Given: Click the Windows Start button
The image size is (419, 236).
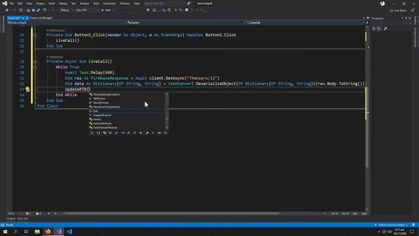Looking at the screenshot, I should point(5,231).
